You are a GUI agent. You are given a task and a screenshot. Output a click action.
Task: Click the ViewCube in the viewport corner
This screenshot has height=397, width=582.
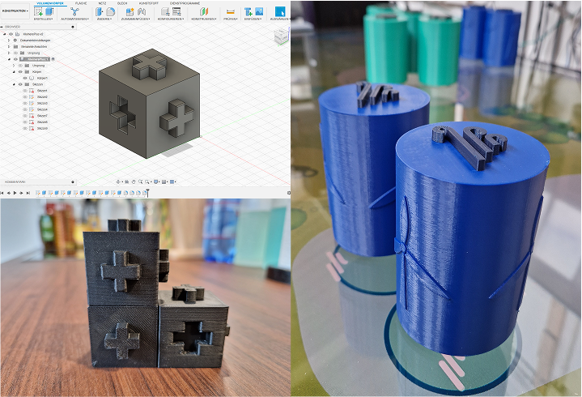tap(281, 36)
